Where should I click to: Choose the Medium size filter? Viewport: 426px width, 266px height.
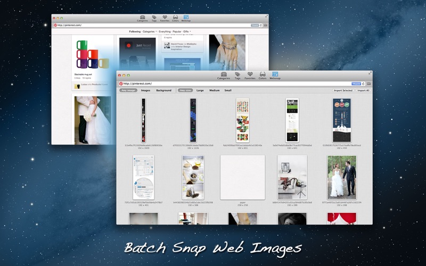(215, 90)
